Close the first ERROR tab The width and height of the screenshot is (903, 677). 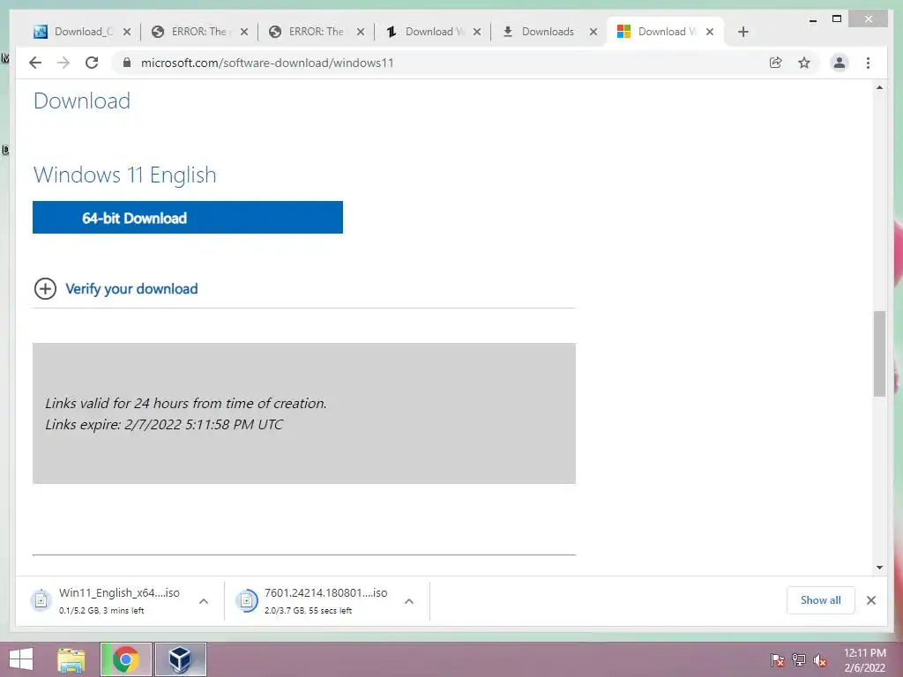click(244, 32)
